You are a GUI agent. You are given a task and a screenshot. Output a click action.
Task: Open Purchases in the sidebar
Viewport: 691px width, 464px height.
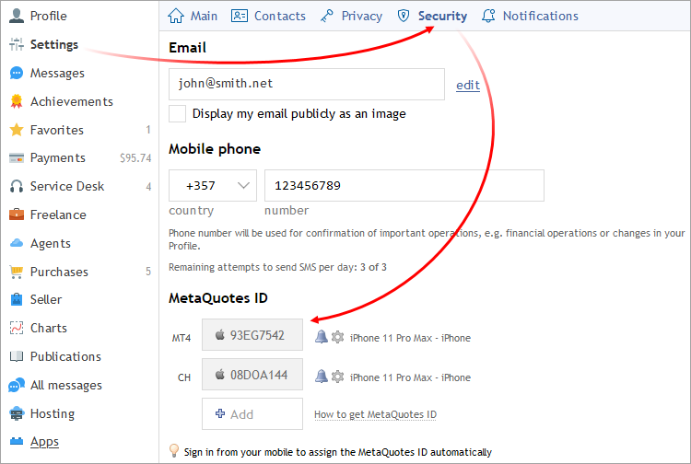59,273
